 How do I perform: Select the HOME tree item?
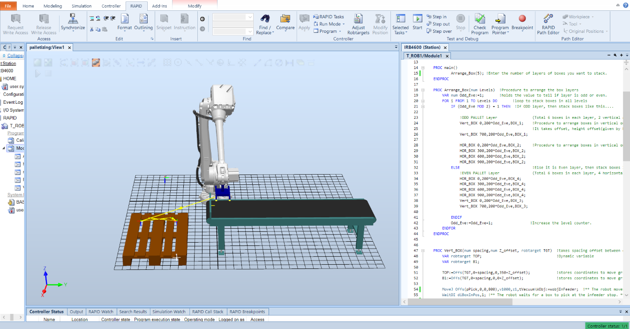(10, 78)
